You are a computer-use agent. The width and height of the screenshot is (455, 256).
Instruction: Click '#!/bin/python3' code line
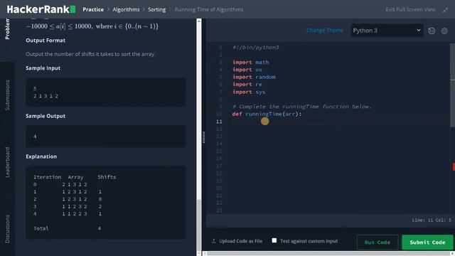[256, 48]
